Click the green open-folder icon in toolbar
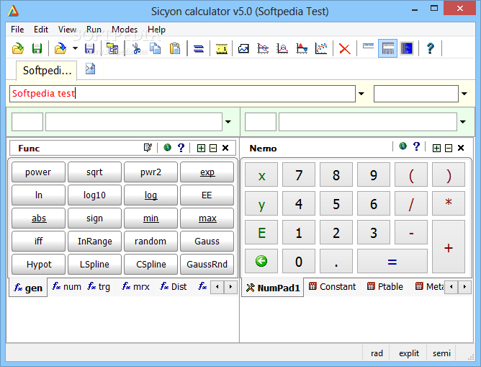Screen dimensions: 481x367 point(18,48)
